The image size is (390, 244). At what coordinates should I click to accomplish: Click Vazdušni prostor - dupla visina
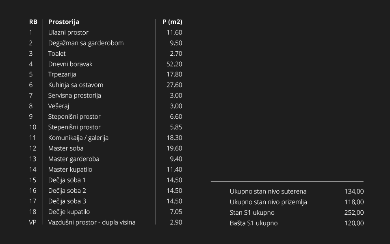(x=92, y=222)
